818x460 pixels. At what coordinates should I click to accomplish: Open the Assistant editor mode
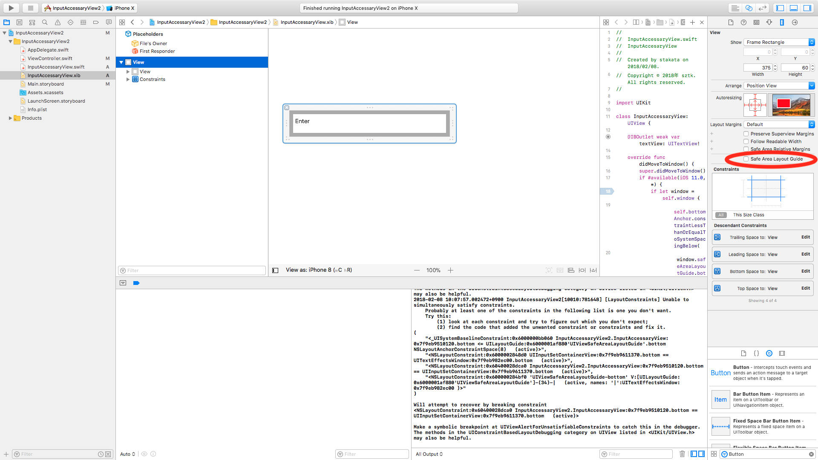pyautogui.click(x=749, y=8)
